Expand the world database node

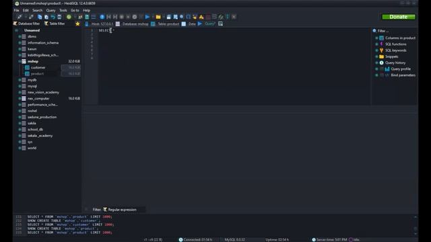click(x=20, y=148)
